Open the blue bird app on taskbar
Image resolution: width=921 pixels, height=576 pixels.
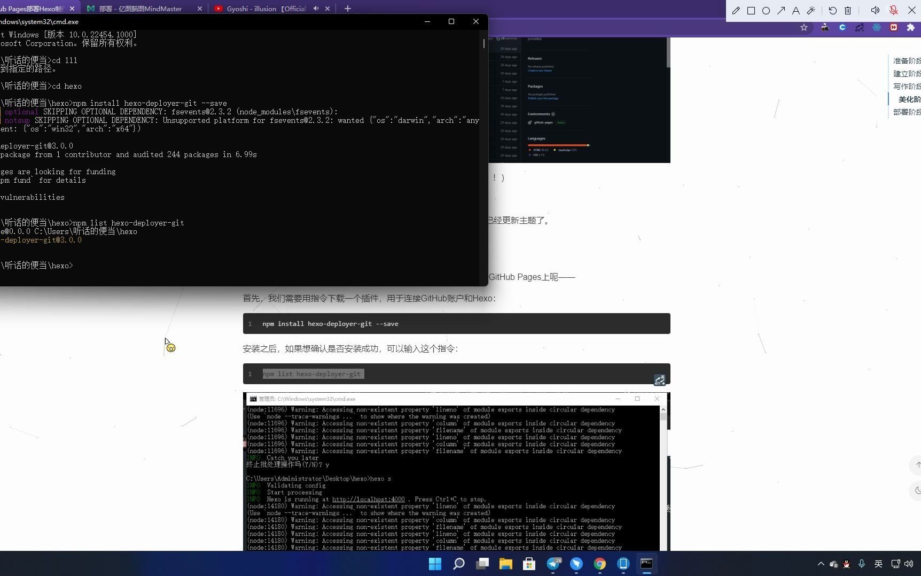pos(576,564)
